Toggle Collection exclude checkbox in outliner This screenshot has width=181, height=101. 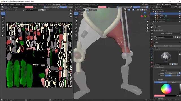(x=156, y=12)
